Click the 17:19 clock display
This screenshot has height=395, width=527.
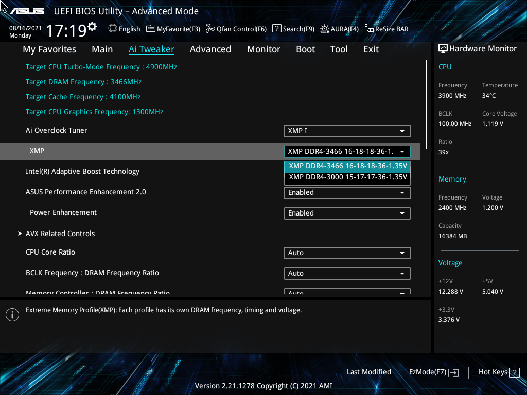point(66,30)
